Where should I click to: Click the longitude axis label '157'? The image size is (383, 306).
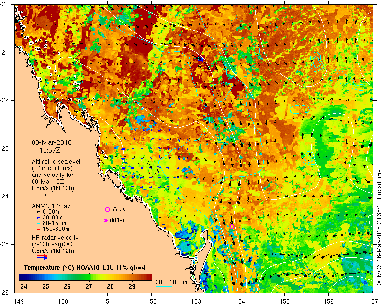coord(373,302)
